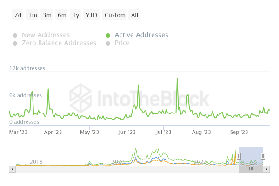Click the green Active Addresses legend dot

(108, 35)
